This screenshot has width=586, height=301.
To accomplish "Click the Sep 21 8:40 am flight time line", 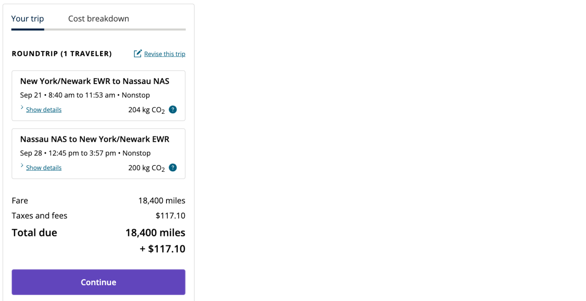I will 85,95.
